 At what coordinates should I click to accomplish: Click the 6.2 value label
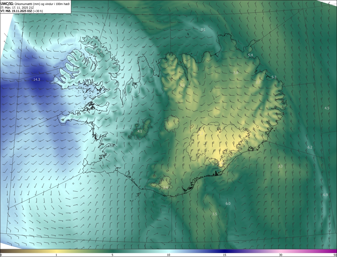(310, 147)
